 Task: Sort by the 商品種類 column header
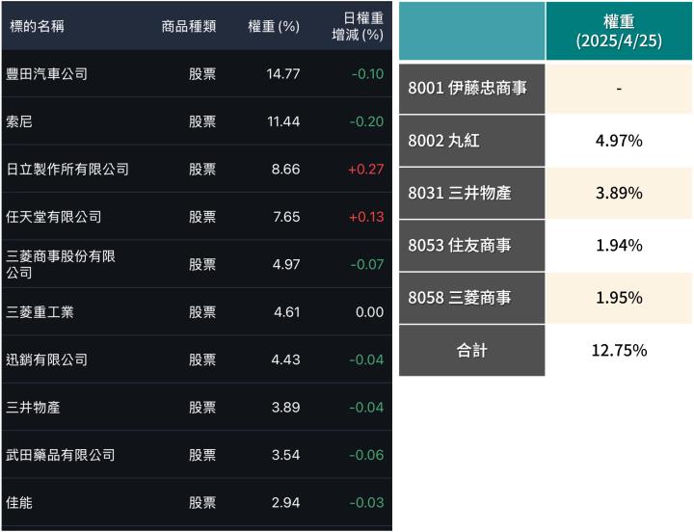tap(188, 26)
